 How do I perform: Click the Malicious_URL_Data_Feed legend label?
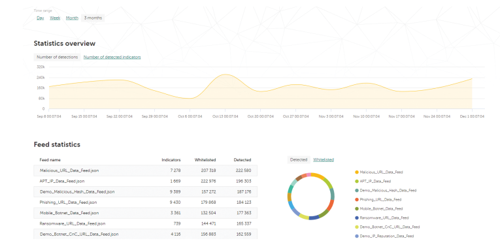382,172
